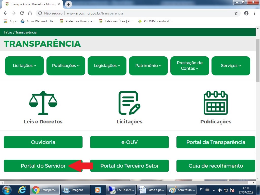Bookmark this page with the star icon

click(236, 13)
